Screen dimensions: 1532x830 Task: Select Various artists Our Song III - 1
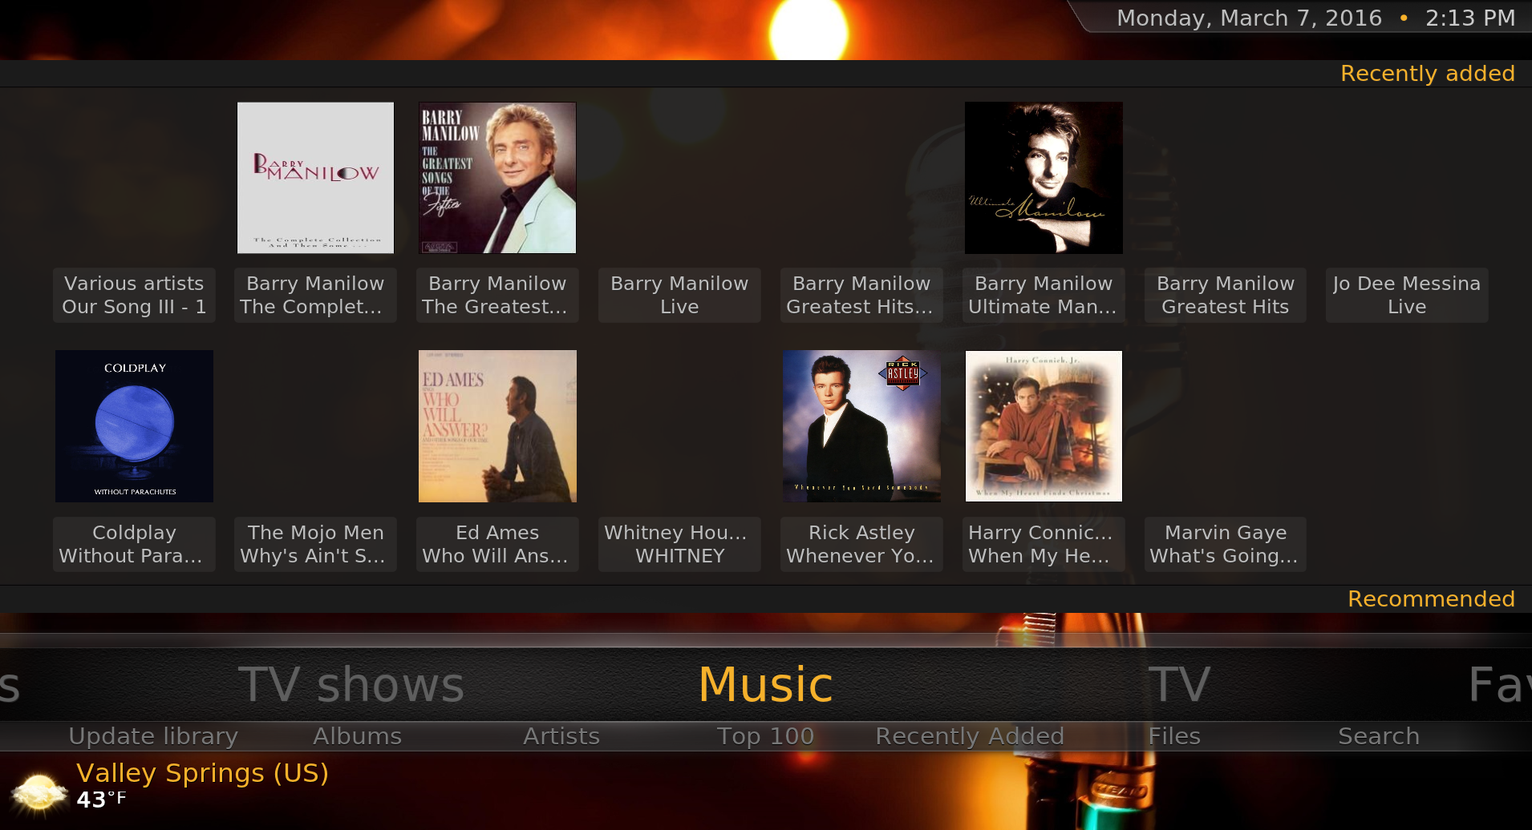point(134,295)
